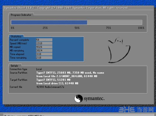The image size is (156, 116).
Task: Click the Speed field showing 1310
Action: 44,43
